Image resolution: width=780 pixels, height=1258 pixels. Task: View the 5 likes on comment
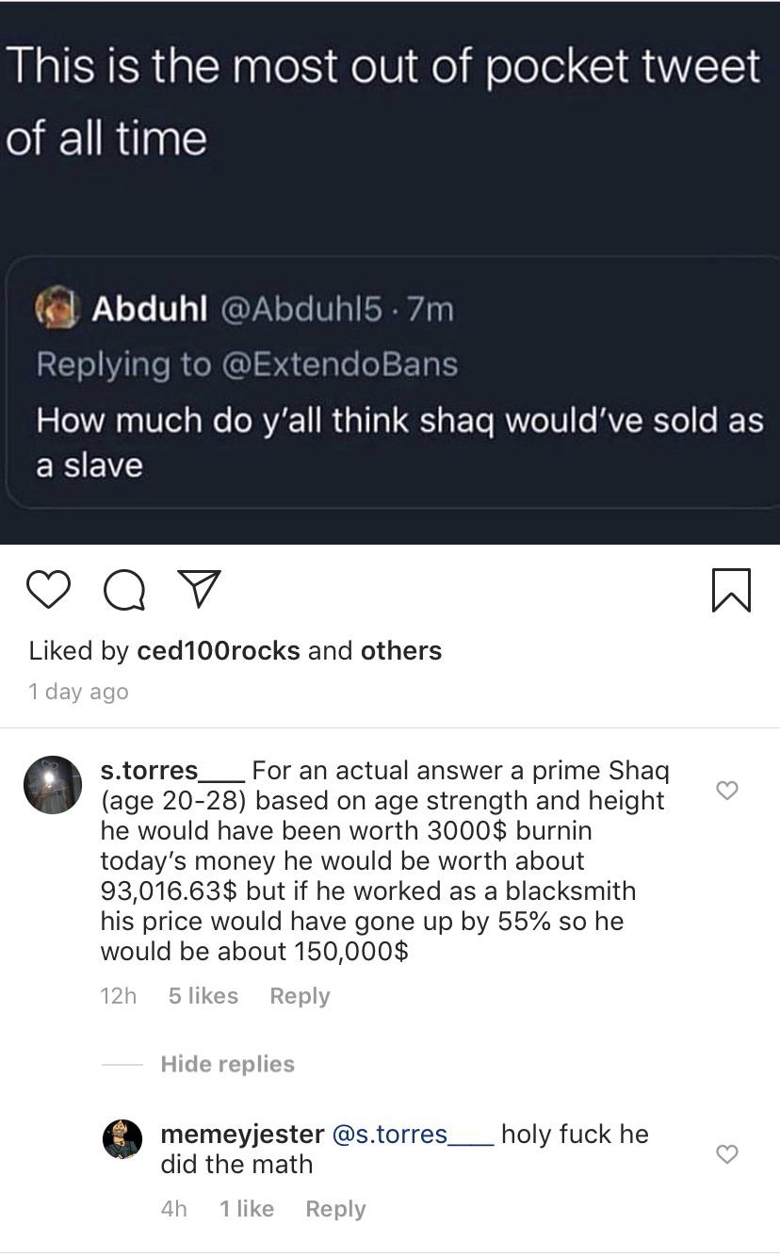click(x=203, y=996)
